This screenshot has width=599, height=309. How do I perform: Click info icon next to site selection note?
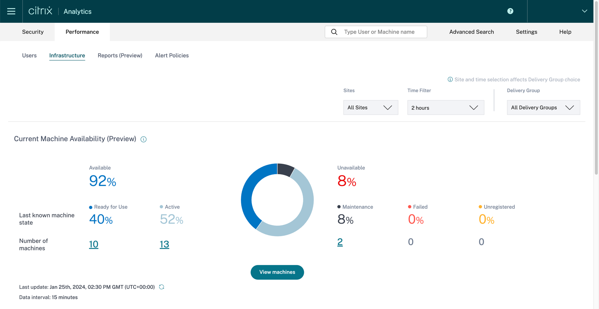pyautogui.click(x=450, y=79)
